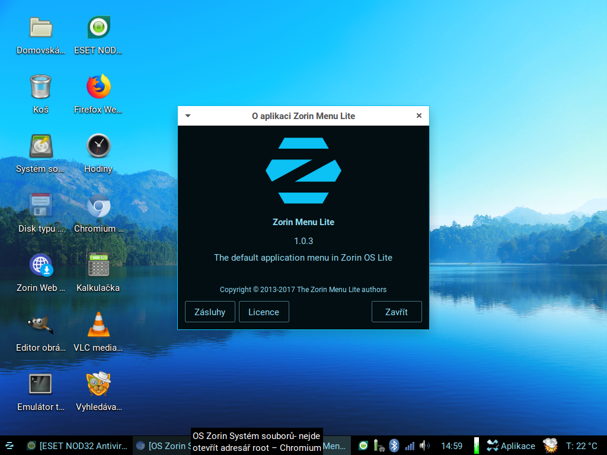Click the Zorin logo in About dialog
607x455 pixels.
point(303,171)
